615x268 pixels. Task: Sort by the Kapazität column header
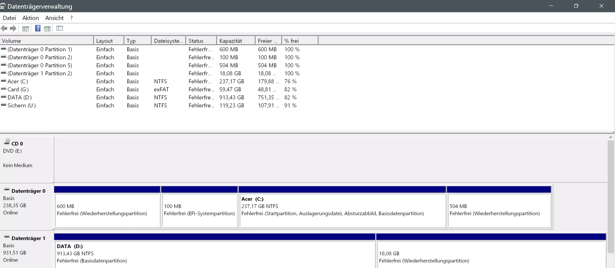[236, 41]
